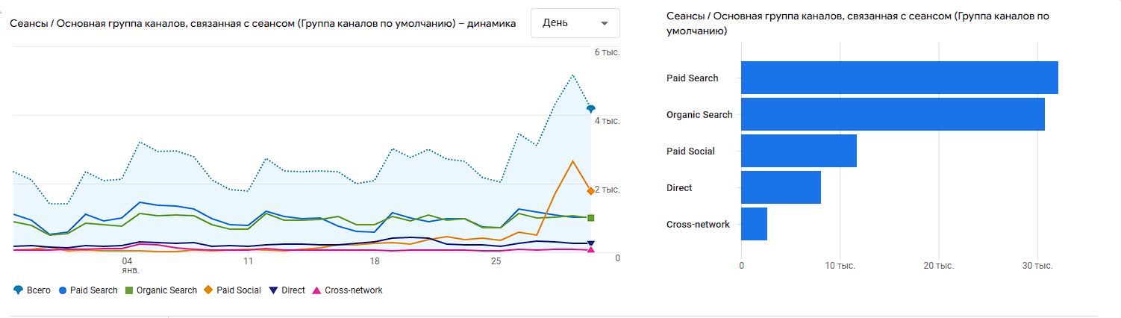Click the navy triangle marker ending the Direct line
Image resolution: width=1121 pixels, height=318 pixels.
590,244
